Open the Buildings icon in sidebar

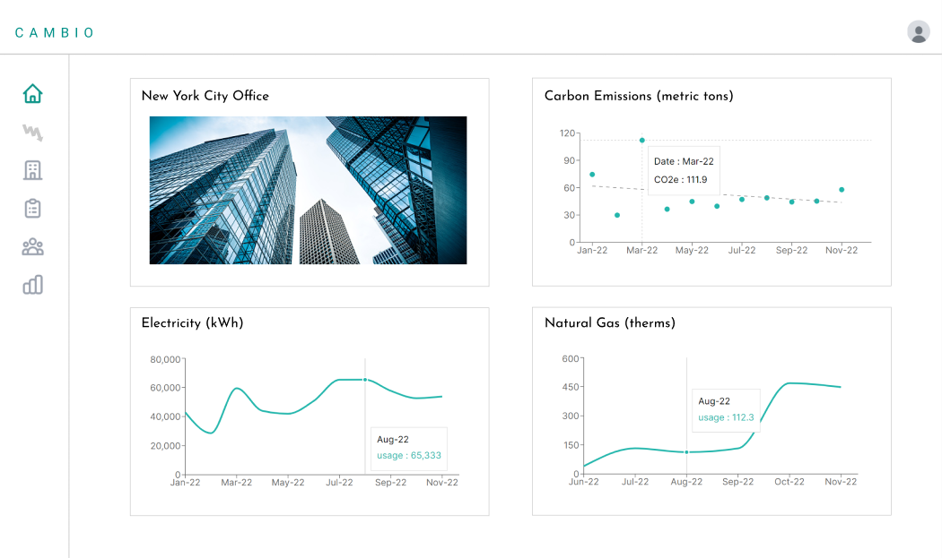coord(32,170)
